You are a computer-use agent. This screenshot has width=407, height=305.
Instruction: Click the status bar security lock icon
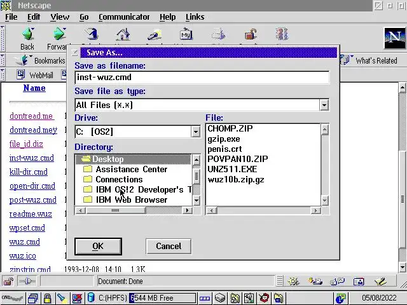click(x=8, y=281)
